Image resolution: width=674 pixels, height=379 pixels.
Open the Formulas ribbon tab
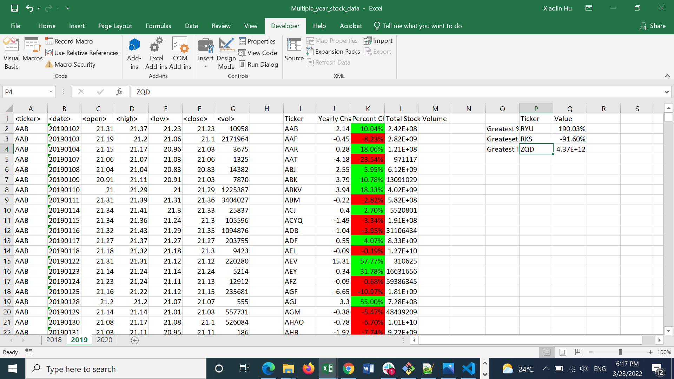tap(158, 26)
